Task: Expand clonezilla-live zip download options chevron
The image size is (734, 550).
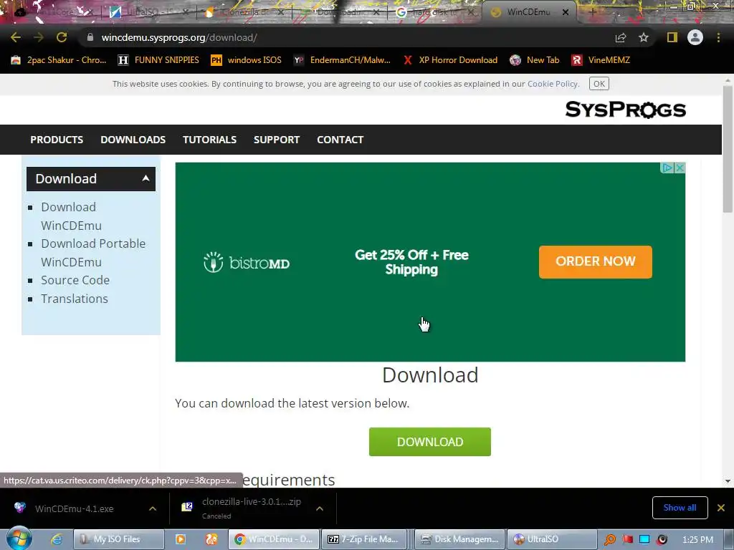Action: tap(320, 508)
